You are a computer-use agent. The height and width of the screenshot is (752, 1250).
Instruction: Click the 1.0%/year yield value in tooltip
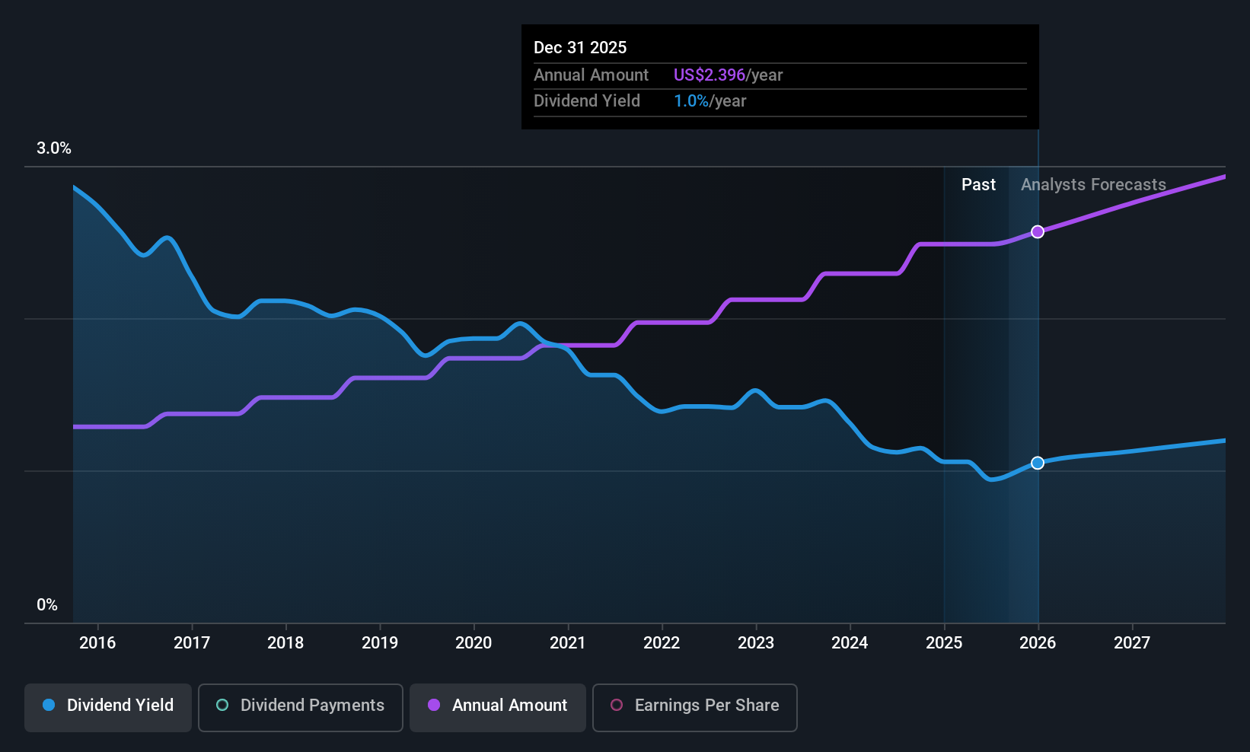710,100
